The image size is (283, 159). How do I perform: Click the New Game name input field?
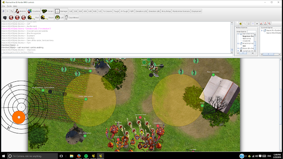click(x=252, y=31)
